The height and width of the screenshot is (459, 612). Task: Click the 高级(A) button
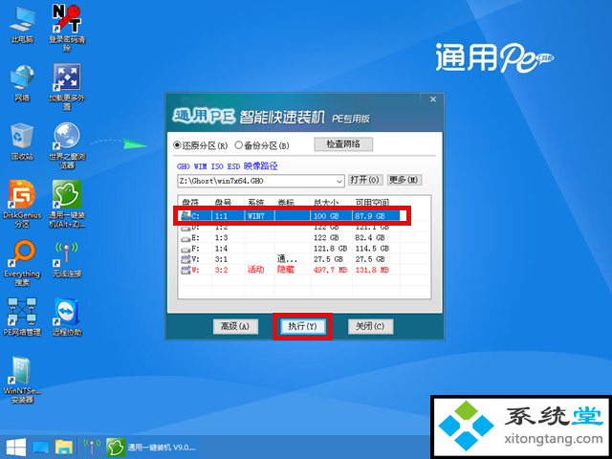235,326
